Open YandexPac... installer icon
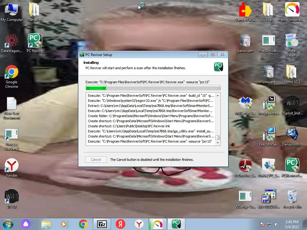The height and width of the screenshot is (230, 307). click(245, 12)
